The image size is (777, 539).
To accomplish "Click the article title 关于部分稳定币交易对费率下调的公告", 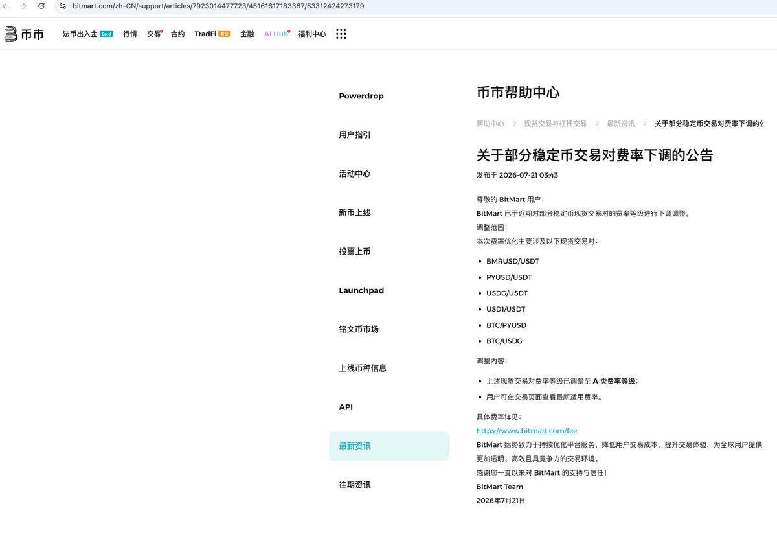I will pyautogui.click(x=594, y=155).
